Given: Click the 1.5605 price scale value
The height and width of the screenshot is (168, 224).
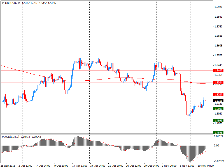Looking at the screenshot, I should [219, 46].
